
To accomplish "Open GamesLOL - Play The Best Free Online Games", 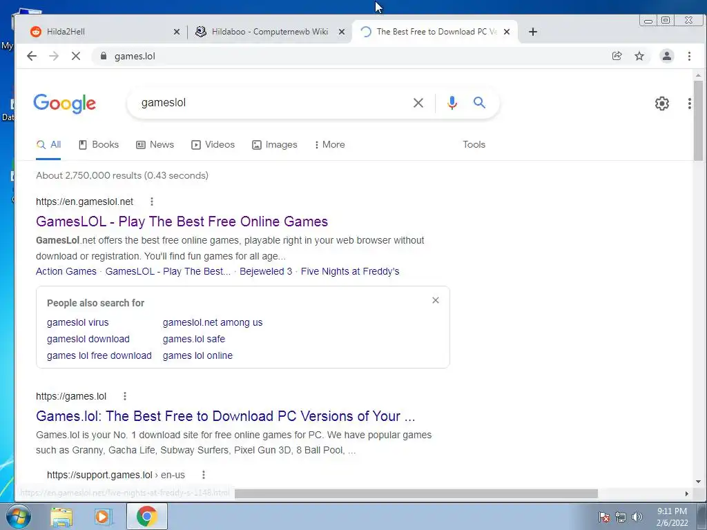I will (x=182, y=222).
